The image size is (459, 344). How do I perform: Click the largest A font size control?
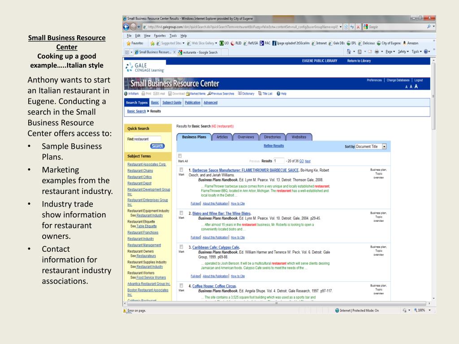pyautogui.click(x=416, y=86)
